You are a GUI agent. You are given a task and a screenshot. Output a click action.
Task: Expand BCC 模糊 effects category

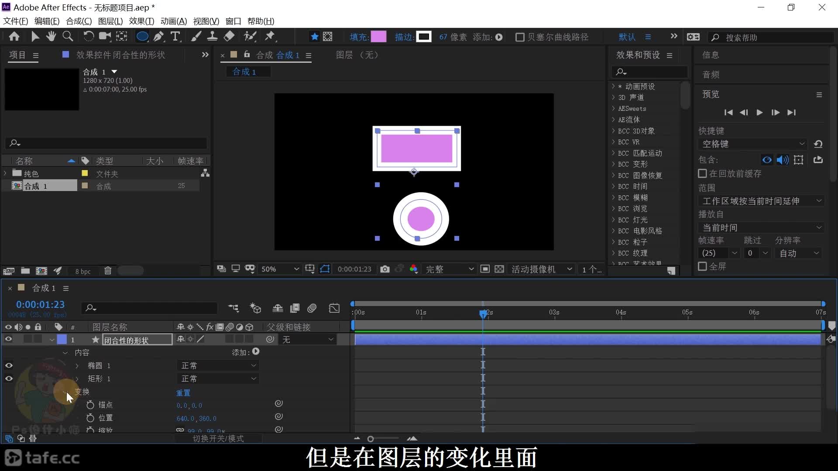click(613, 198)
